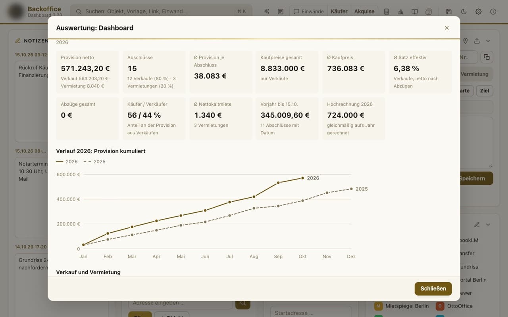Click the save floppy disk icon

[x=449, y=11]
